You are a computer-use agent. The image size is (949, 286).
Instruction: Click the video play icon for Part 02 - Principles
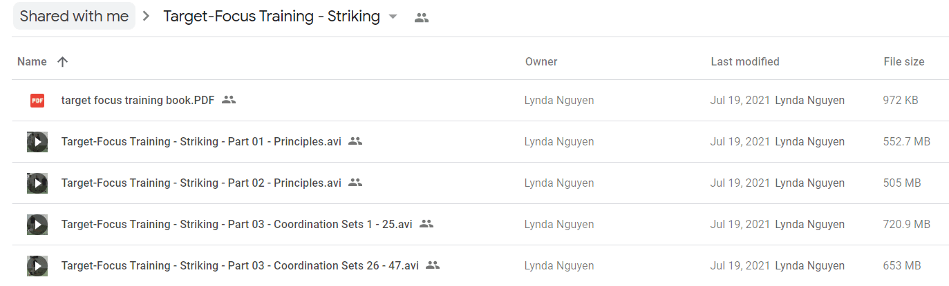37,183
